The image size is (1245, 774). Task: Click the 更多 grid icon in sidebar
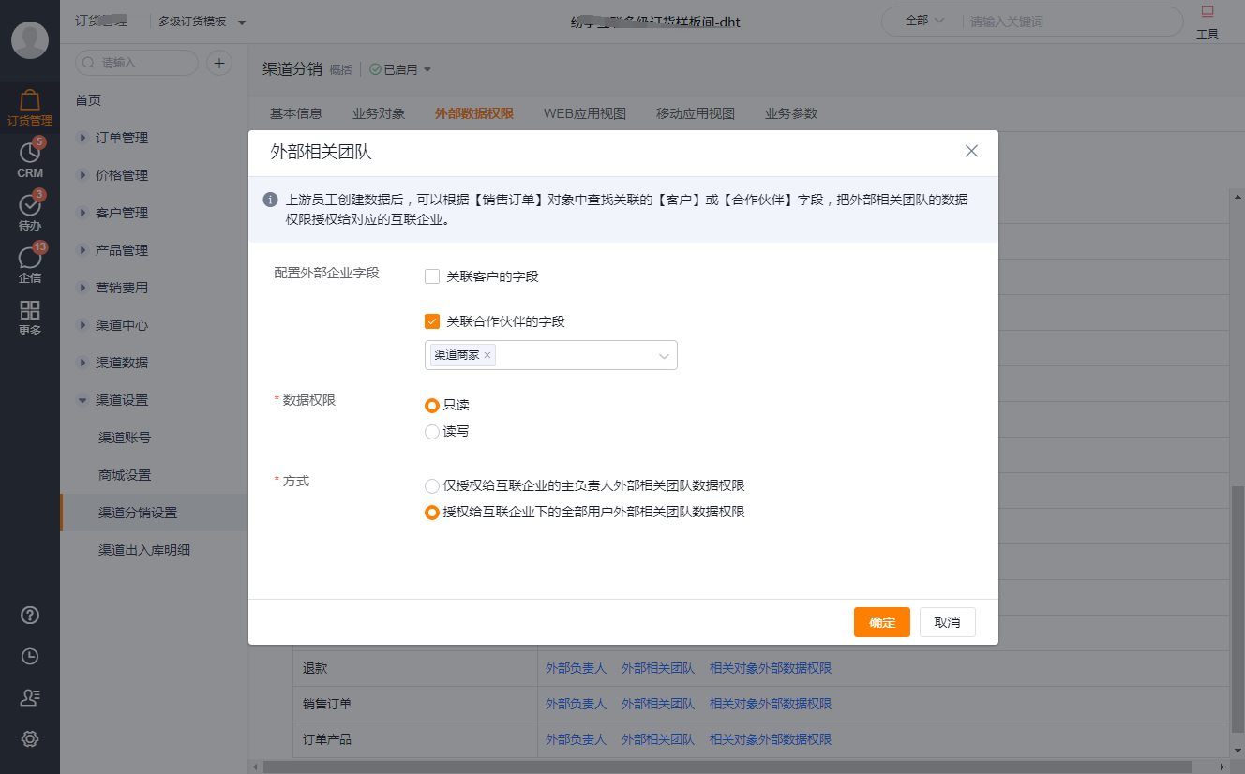(30, 316)
